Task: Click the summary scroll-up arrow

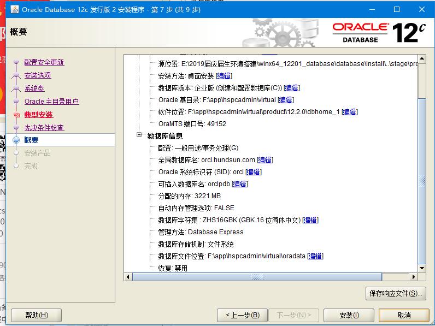Action: tap(422, 58)
